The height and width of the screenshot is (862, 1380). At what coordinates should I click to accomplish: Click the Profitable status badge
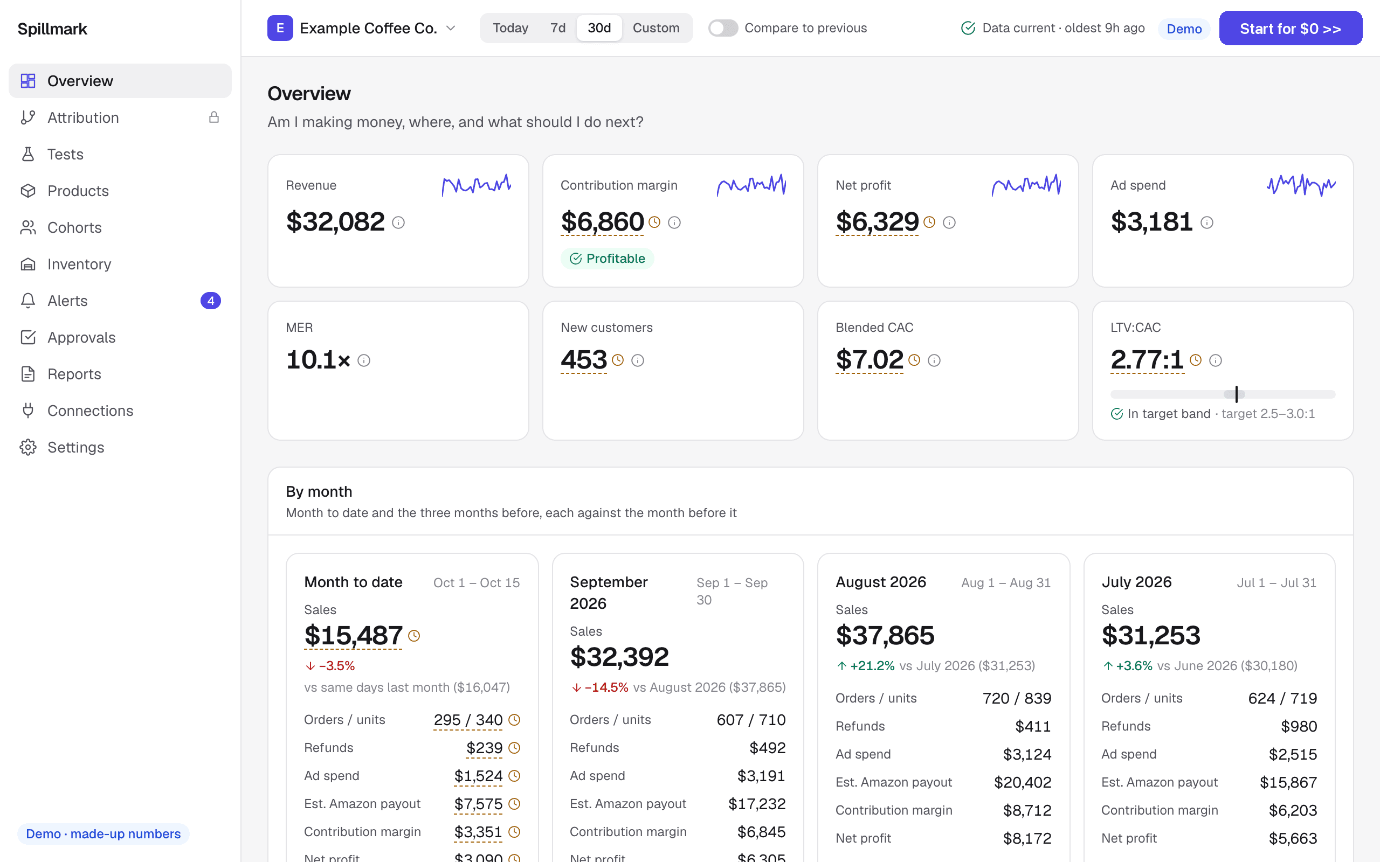[608, 258]
